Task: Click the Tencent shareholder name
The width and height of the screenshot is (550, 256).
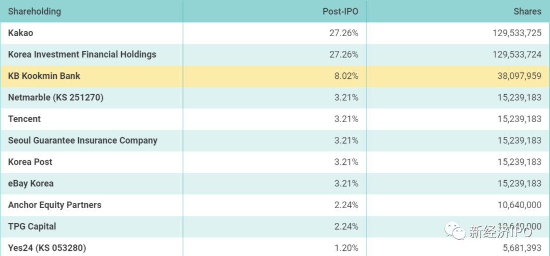Action: tap(24, 119)
